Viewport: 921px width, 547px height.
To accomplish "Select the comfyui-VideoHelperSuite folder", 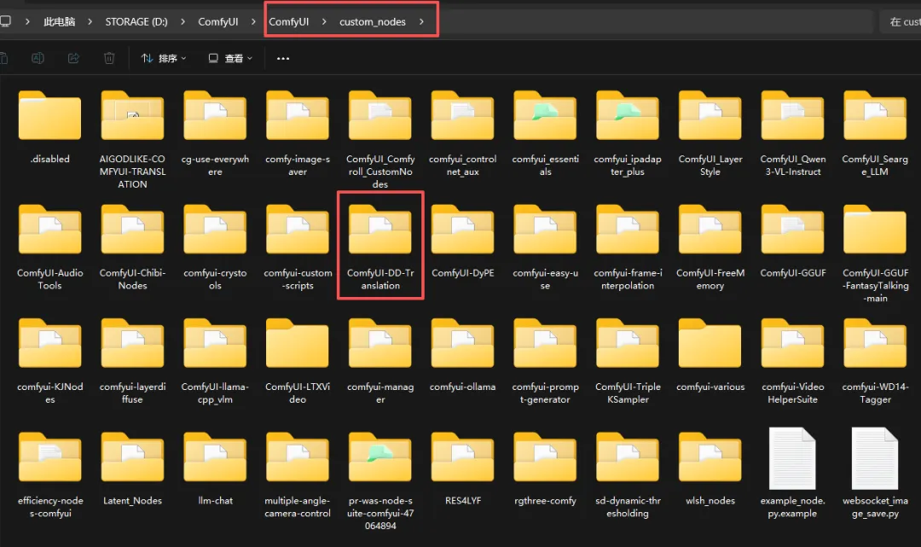I will click(793, 344).
